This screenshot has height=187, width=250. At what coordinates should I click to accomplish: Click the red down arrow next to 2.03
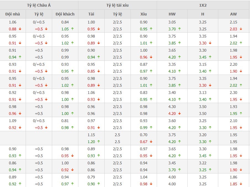click(241, 29)
